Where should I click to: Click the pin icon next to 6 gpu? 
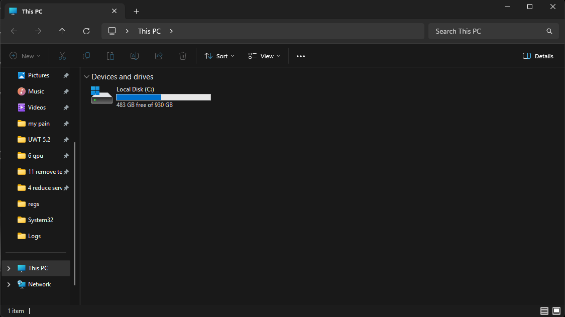[x=66, y=156]
